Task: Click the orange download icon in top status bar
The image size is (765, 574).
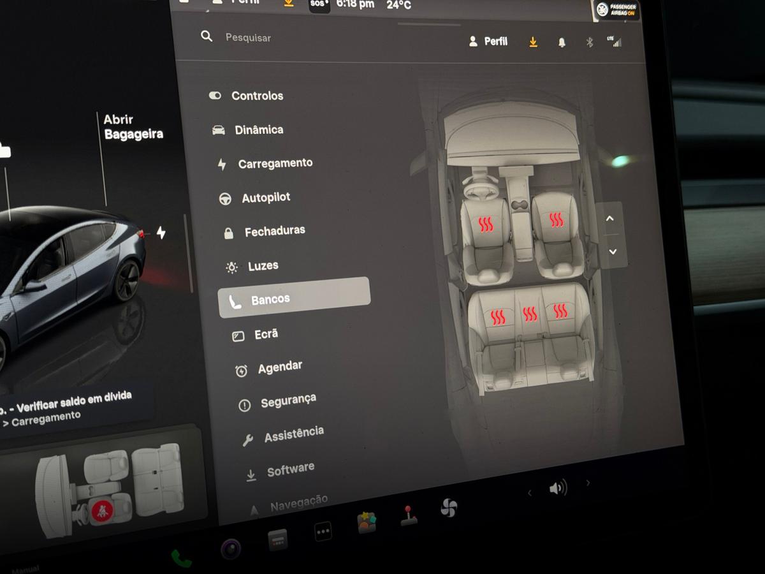Action: (x=288, y=3)
